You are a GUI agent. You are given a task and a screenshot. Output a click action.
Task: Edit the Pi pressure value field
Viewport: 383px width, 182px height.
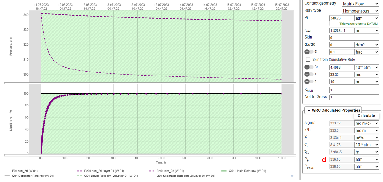[x=342, y=18]
